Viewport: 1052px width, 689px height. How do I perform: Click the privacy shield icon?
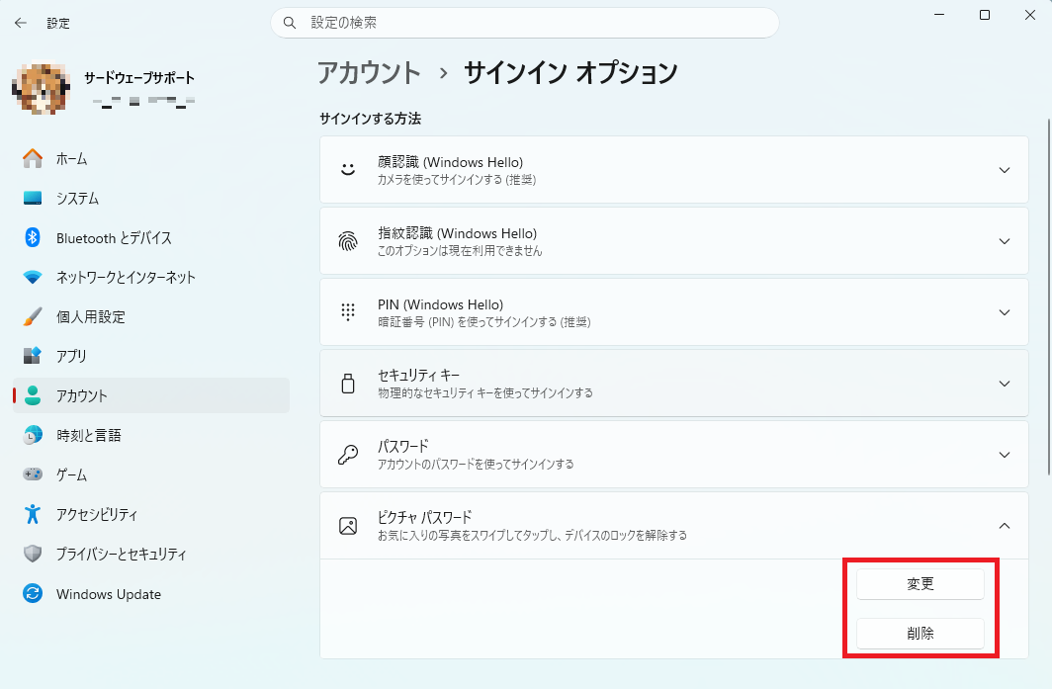(33, 554)
